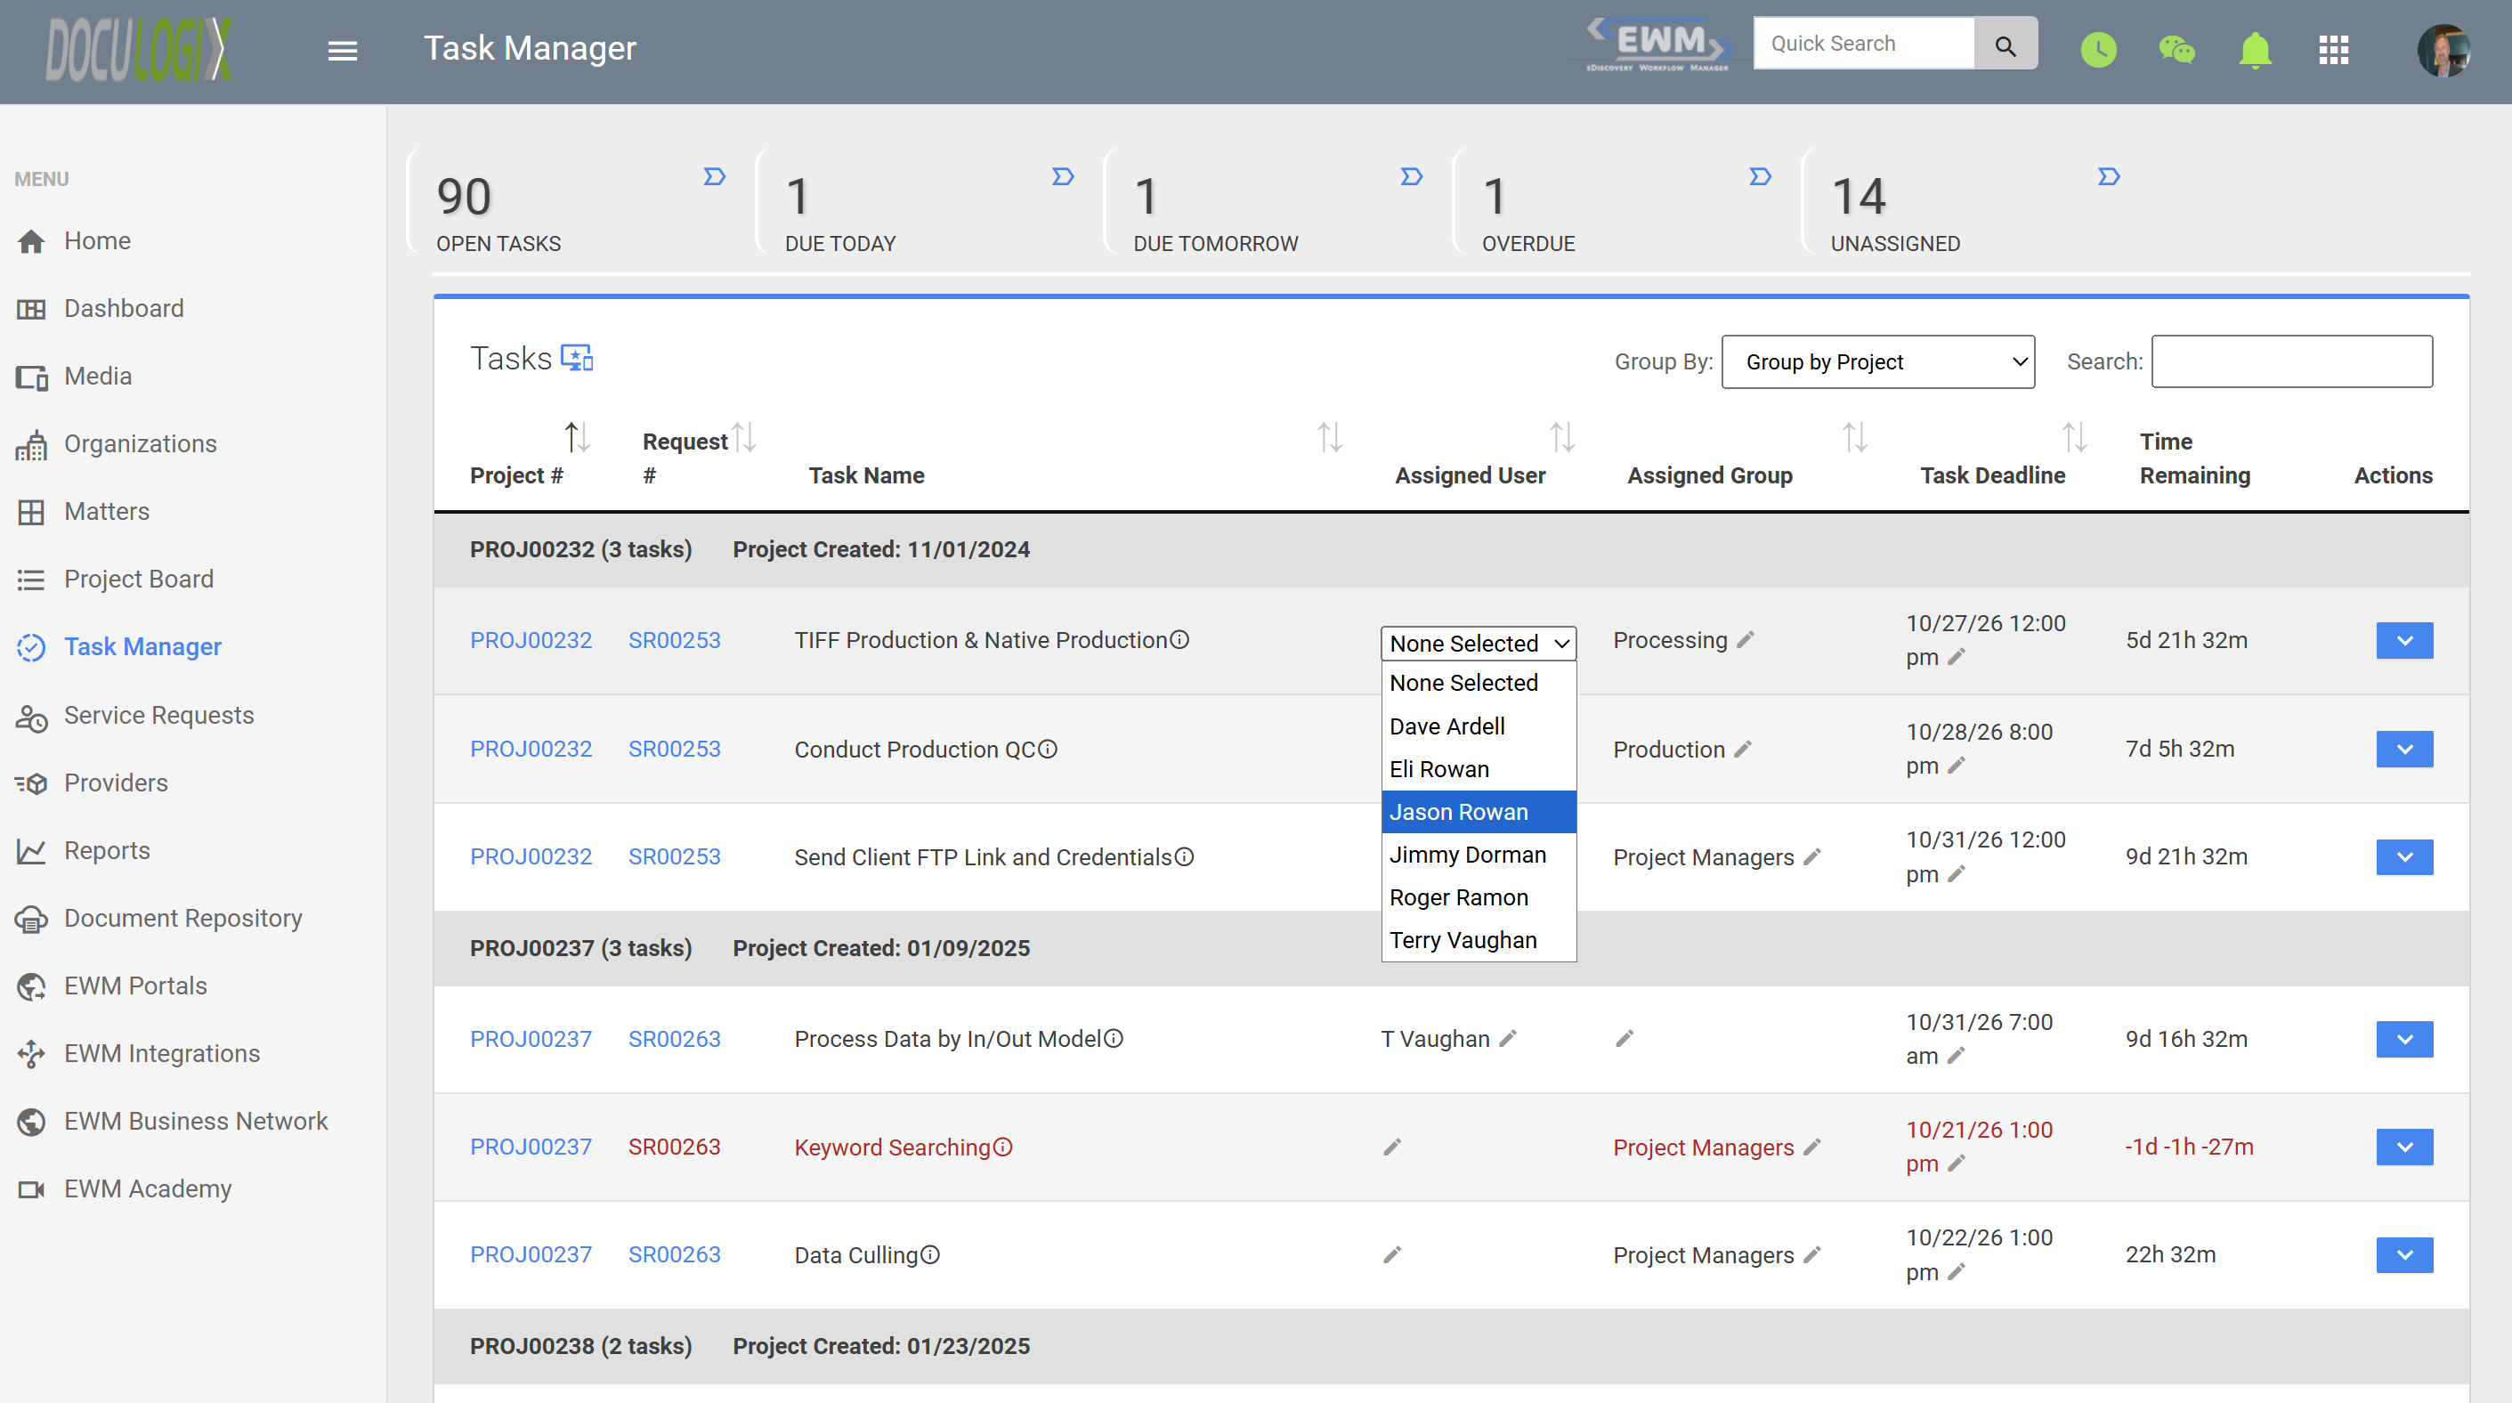The width and height of the screenshot is (2512, 1403).
Task: Edit assigned user pencil for Data Culling
Action: coord(1392,1255)
